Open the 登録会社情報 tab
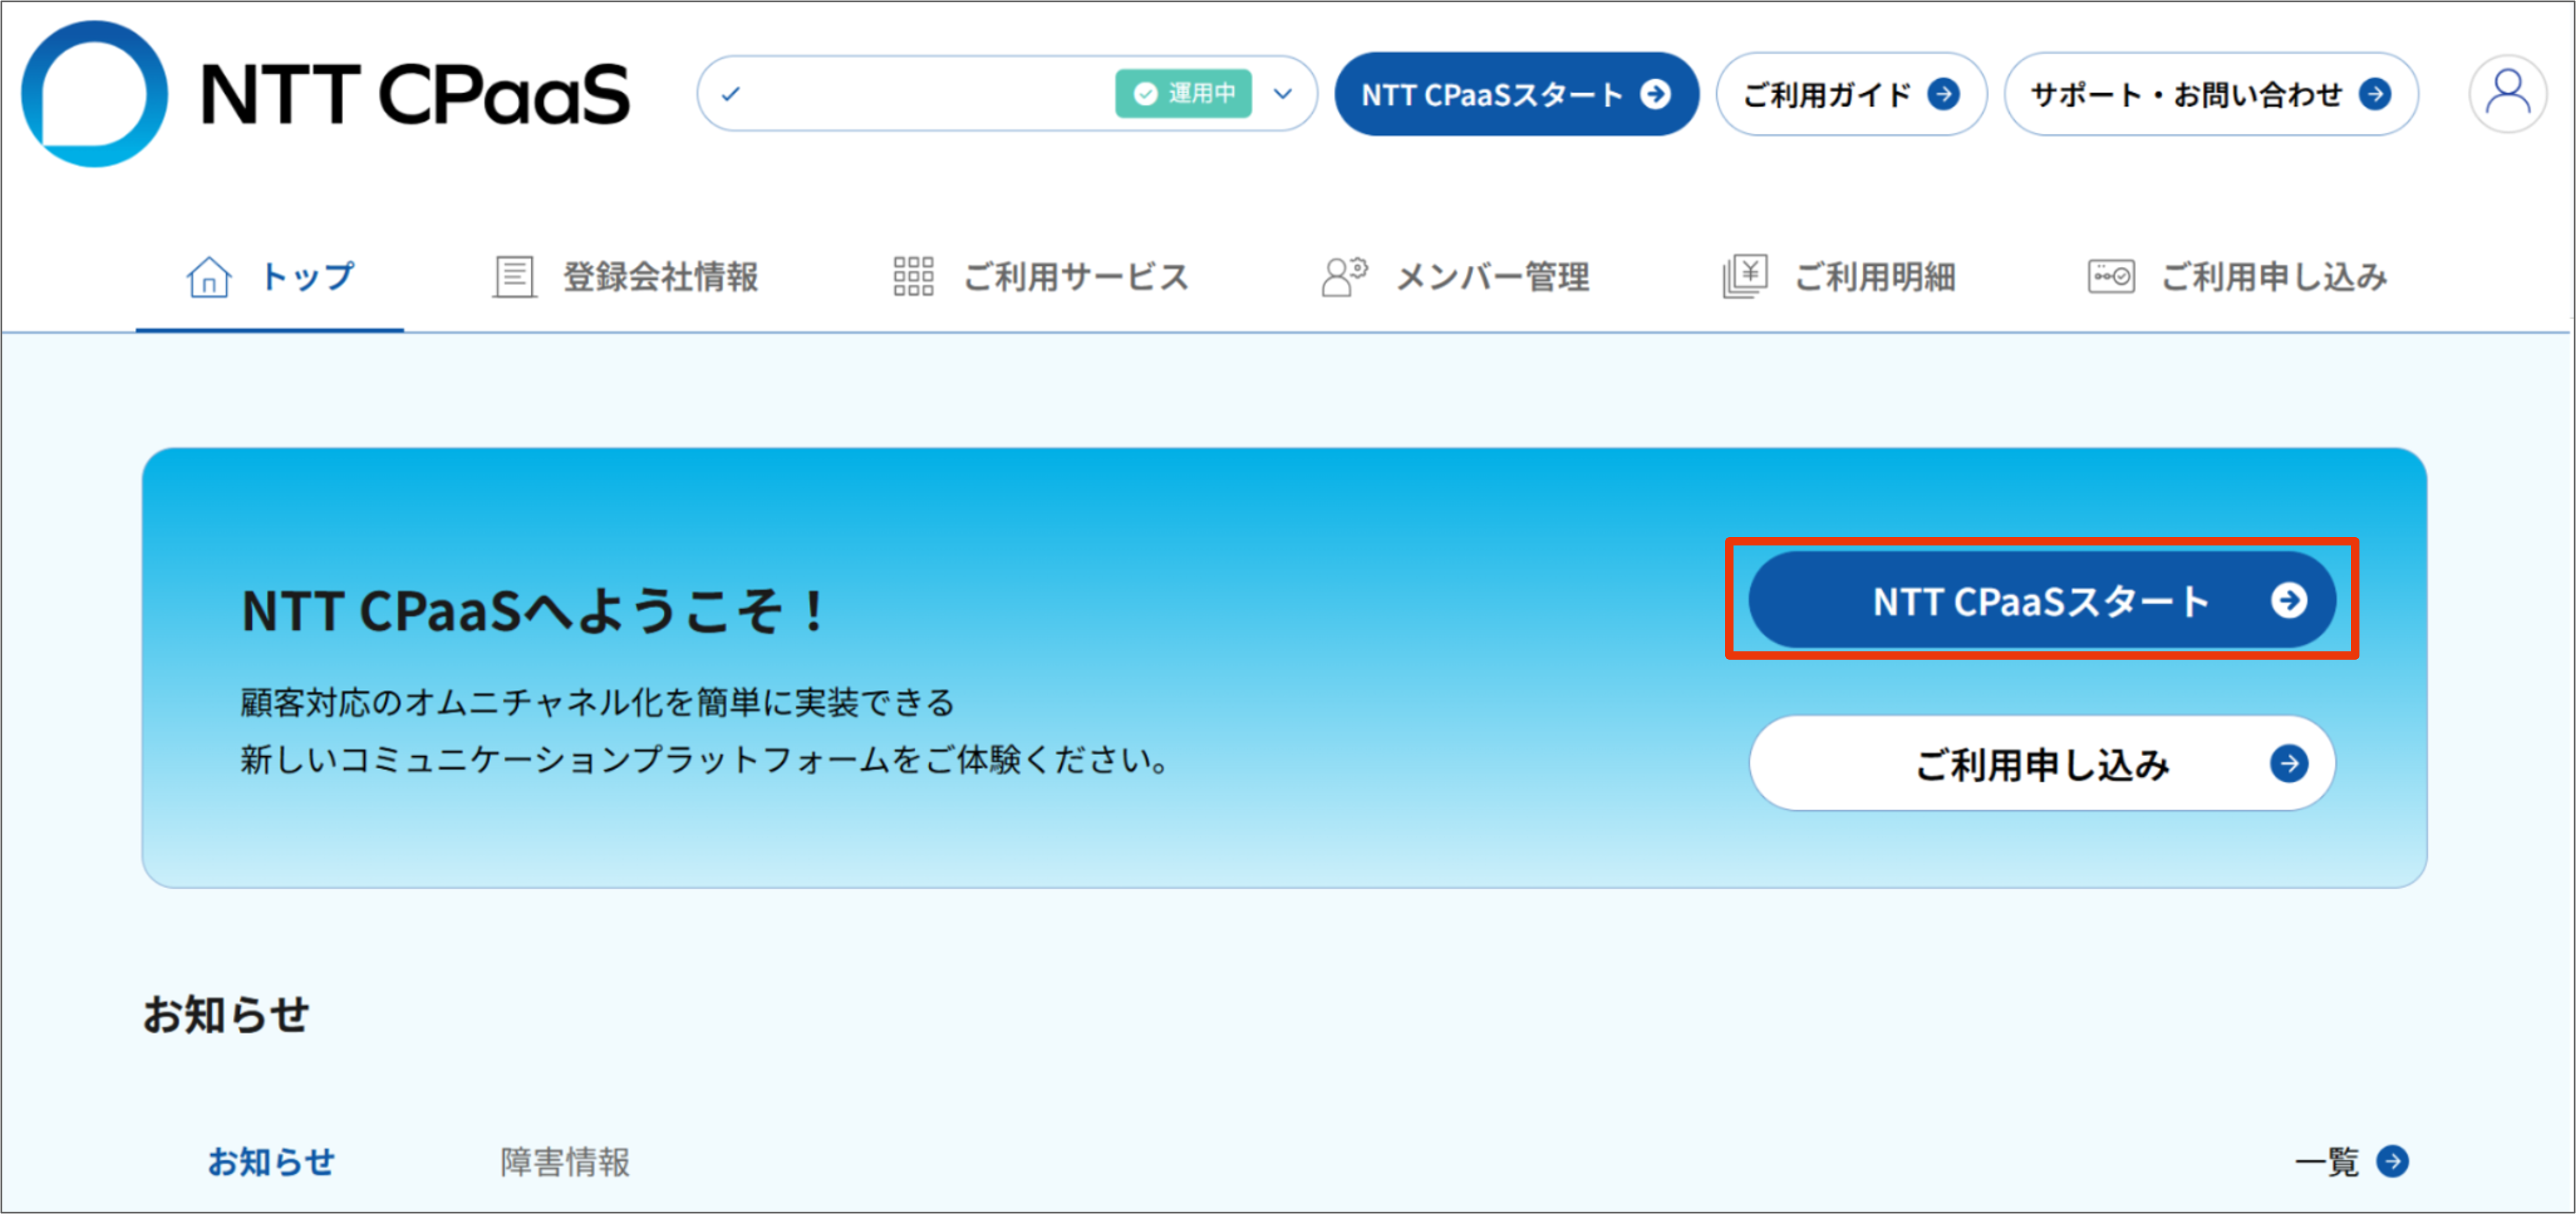 (626, 277)
